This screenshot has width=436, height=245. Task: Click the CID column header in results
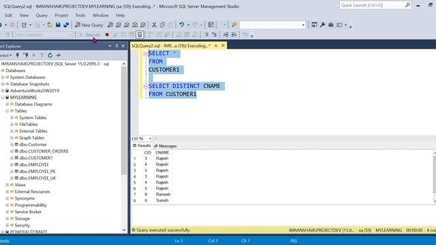(147, 152)
